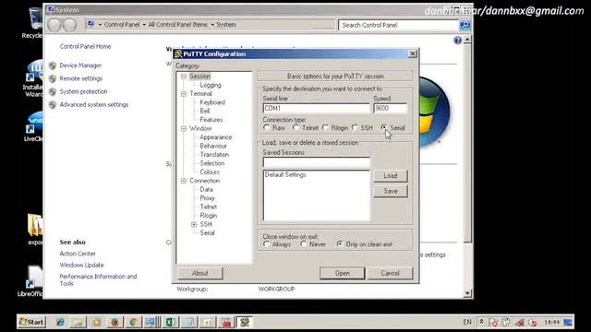This screenshot has height=332, width=591.
Task: Expand the SSH tree node
Action: (194, 224)
